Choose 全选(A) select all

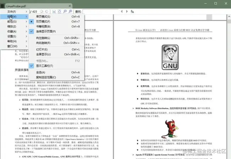click(57, 72)
